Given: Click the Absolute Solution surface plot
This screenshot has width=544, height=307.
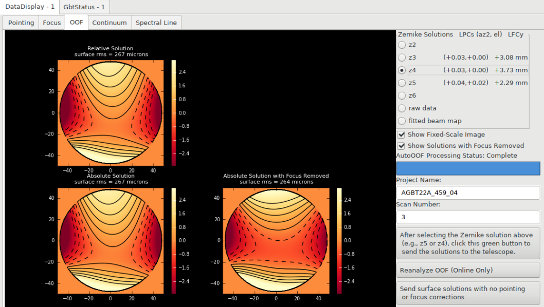Looking at the screenshot, I should click(111, 241).
